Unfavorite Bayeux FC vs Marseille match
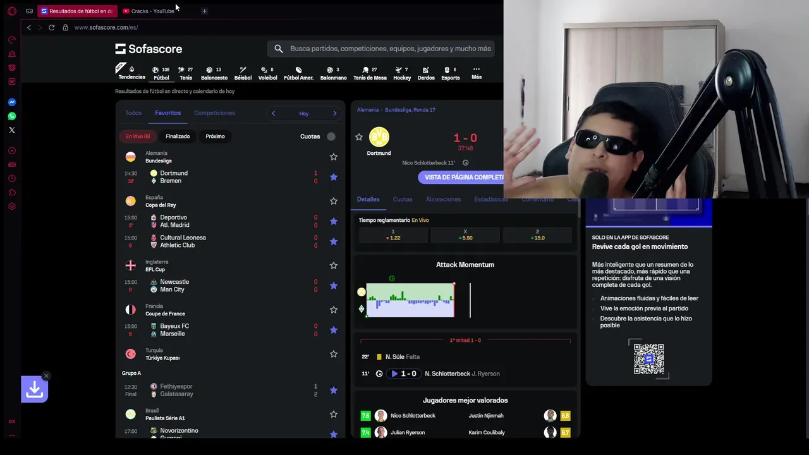Viewport: 809px width, 455px height. (x=334, y=330)
